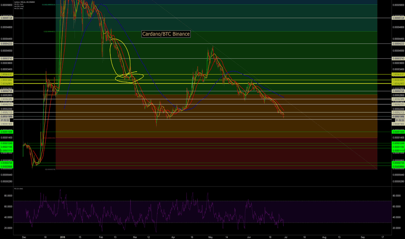Click the RSI indicator legend label

pyautogui.click(x=19, y=189)
